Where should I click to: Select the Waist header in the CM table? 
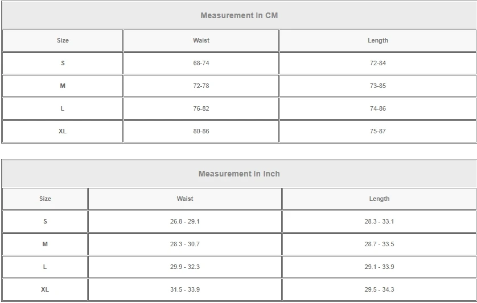pyautogui.click(x=201, y=40)
